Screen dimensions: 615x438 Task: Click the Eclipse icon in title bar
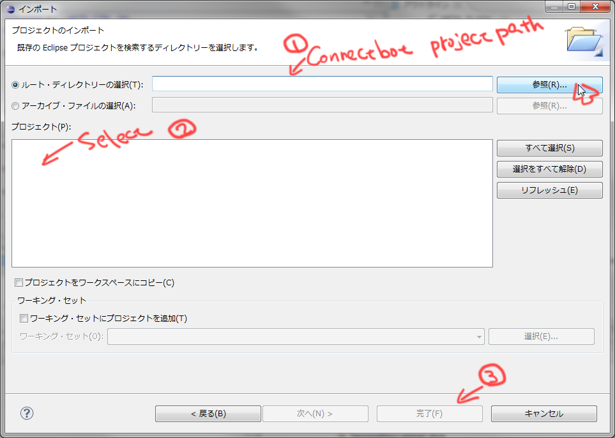11,8
